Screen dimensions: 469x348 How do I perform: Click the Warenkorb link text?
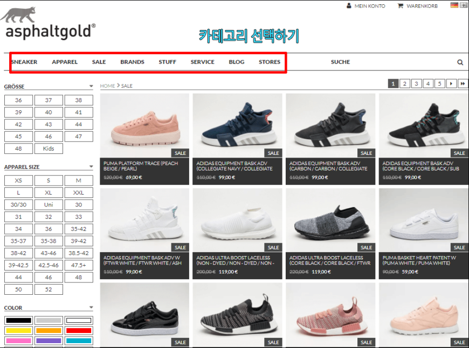click(x=422, y=6)
